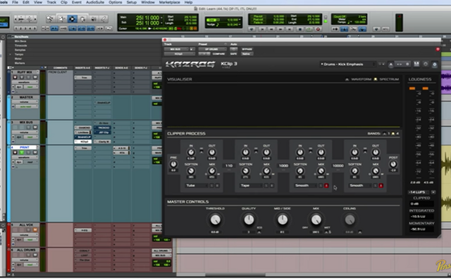The image size is (451, 279).
Task: Click the record button in transport controls
Action: [x=318, y=29]
